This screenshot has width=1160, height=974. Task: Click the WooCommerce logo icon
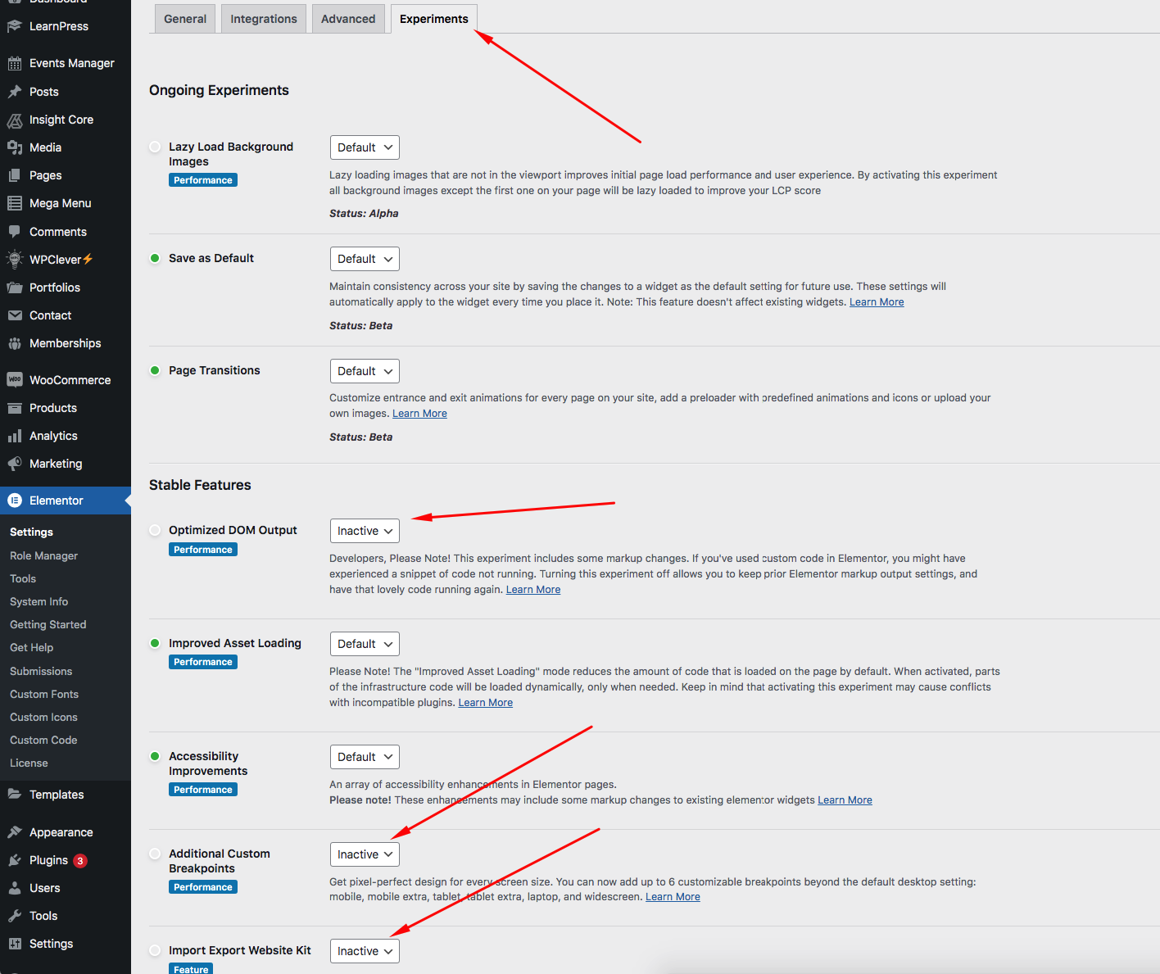tap(15, 380)
